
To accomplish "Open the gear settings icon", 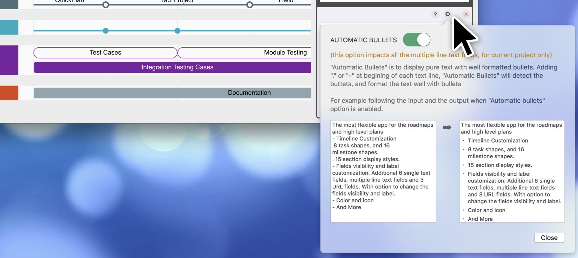I will click(448, 14).
